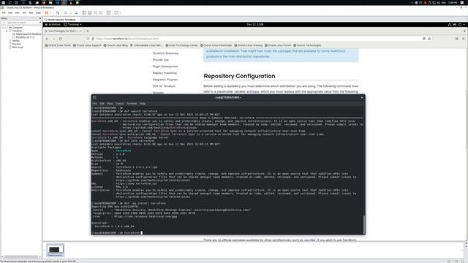Screen dimensions: 468x263
Task: Click the Oracle Linux VM thumbnail at bottom
Action: 55,250
